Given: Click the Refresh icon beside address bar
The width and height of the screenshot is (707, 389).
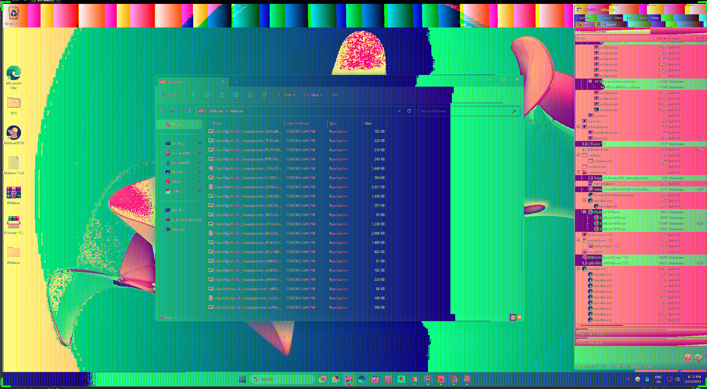Looking at the screenshot, I should pyautogui.click(x=409, y=111).
